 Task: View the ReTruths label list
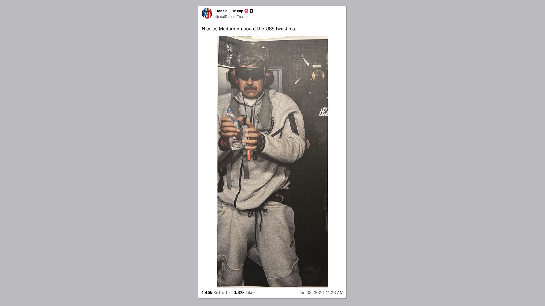click(222, 292)
